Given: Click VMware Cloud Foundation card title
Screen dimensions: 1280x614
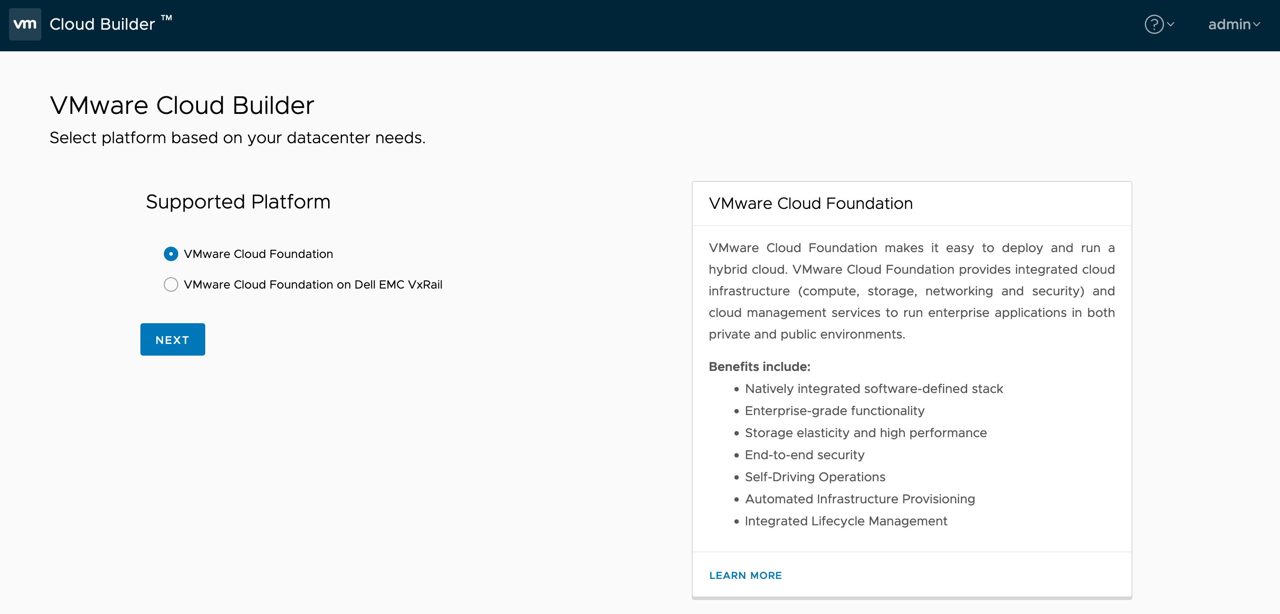Looking at the screenshot, I should (x=811, y=203).
